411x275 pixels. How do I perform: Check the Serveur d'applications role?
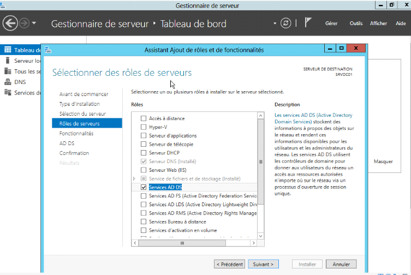pyautogui.click(x=144, y=135)
